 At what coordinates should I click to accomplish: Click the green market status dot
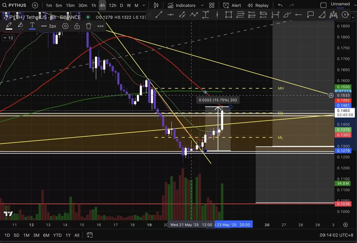88,18
